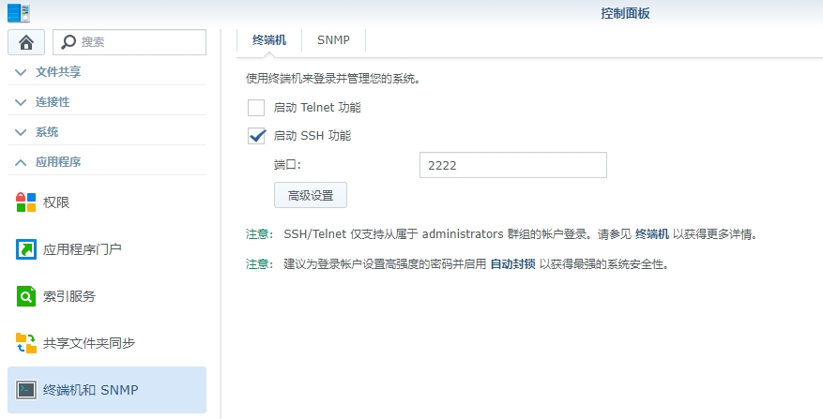Image resolution: width=823 pixels, height=419 pixels.
Task: Open 权限 (Privileges) colored squares icon
Action: (x=26, y=202)
